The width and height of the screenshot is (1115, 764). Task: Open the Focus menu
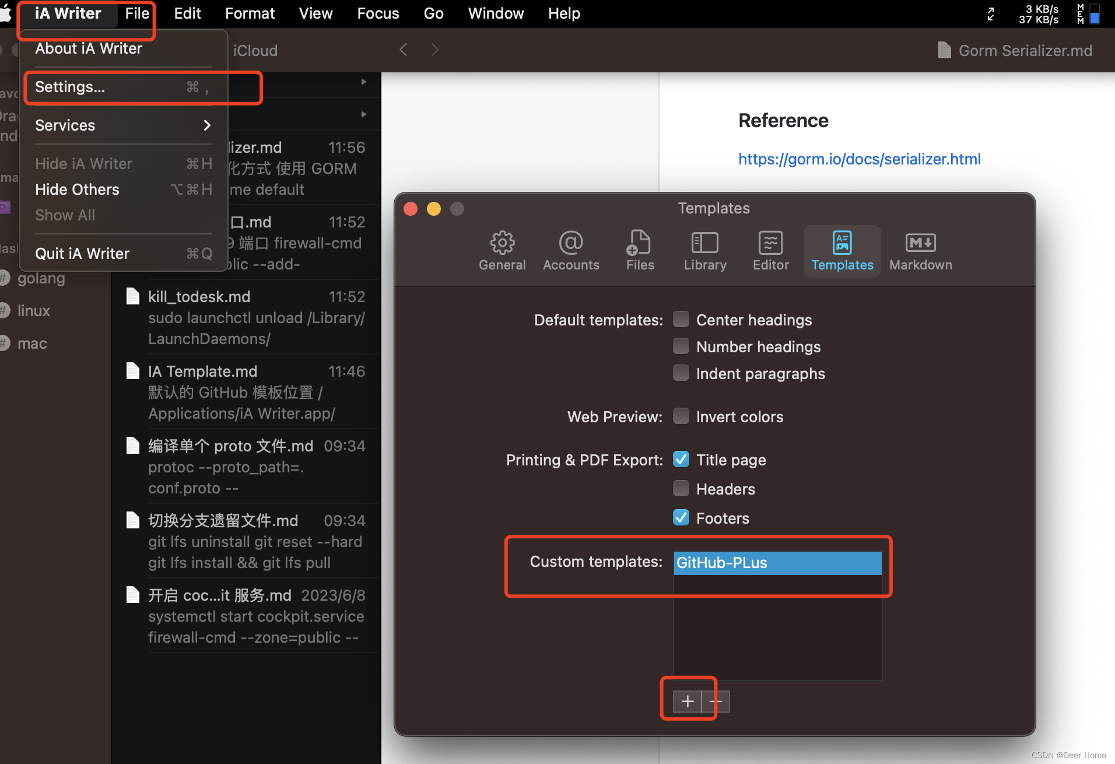[x=378, y=13]
